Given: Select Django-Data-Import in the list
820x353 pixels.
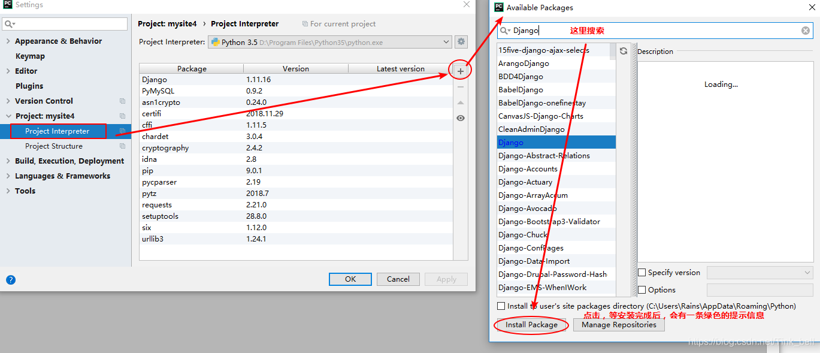Looking at the screenshot, I should (556, 261).
